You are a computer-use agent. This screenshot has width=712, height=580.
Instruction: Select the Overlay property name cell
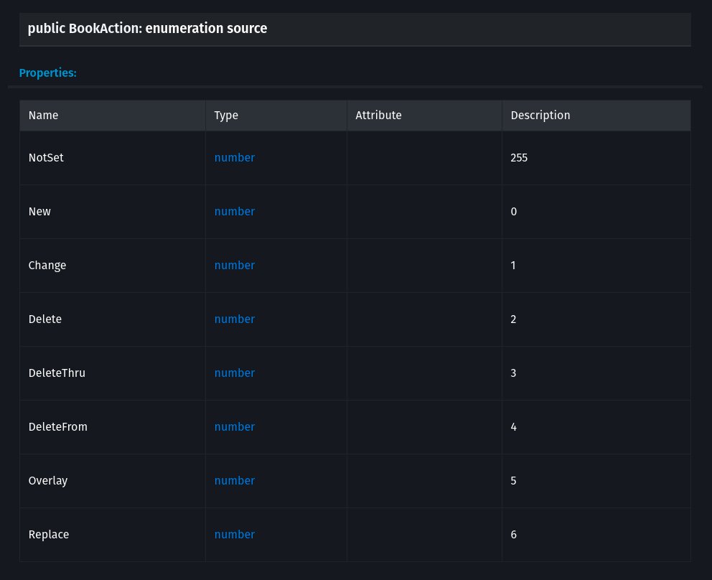coord(48,480)
